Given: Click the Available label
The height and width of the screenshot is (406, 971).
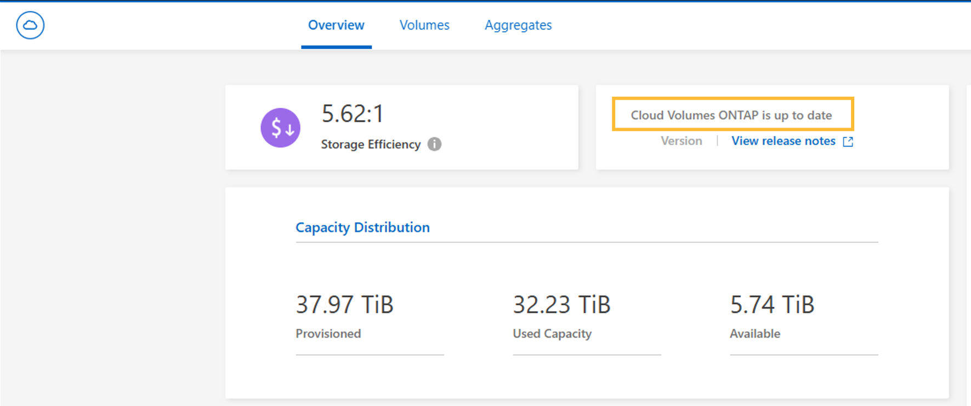Looking at the screenshot, I should point(754,334).
